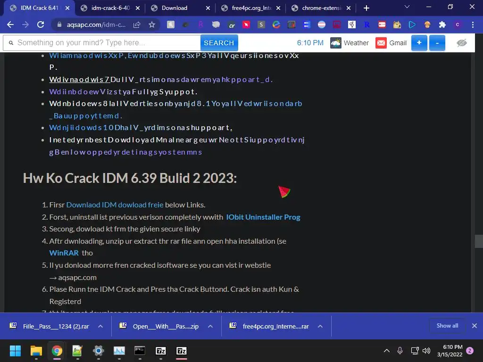Switch to the idm-crack-6-40 tab
The image size is (483, 362).
coord(110,8)
